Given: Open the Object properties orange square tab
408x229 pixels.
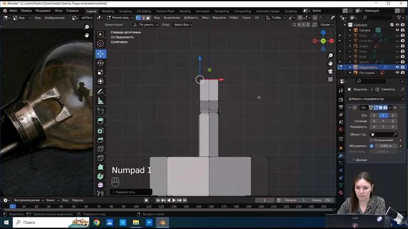Looking at the screenshot, I should 341,148.
